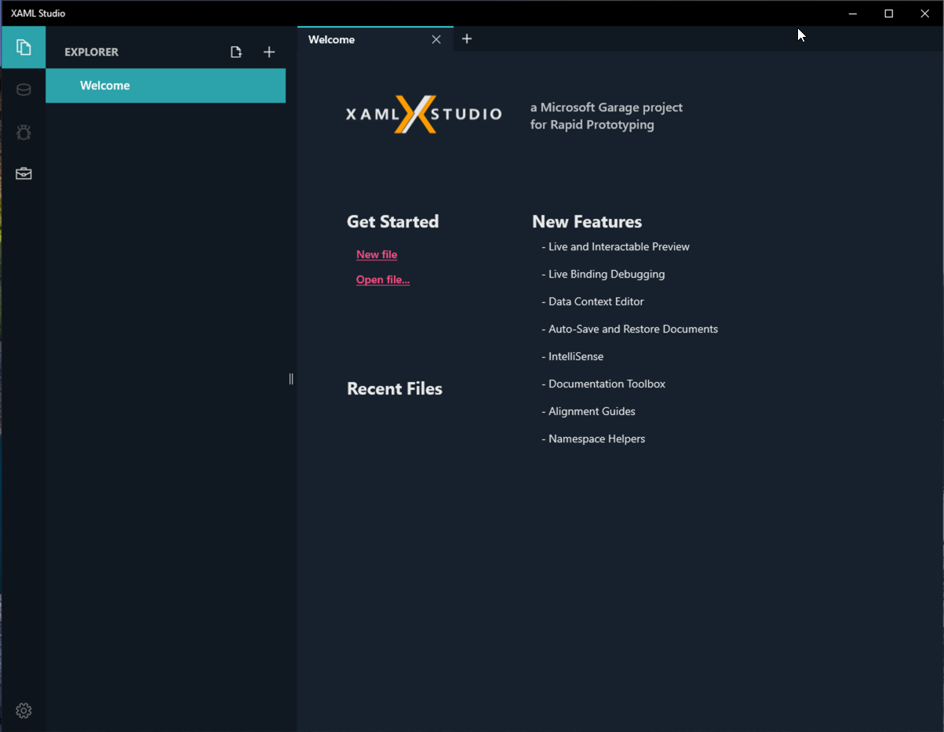Open the Live Binding debugging panel
Screen dimensions: 944x732
[24, 132]
